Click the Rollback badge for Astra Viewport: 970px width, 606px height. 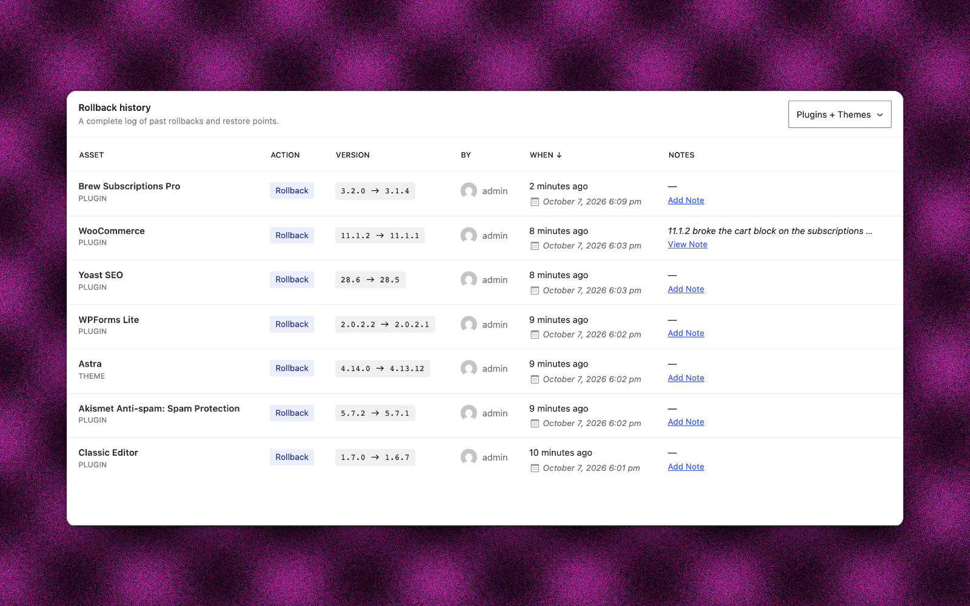pyautogui.click(x=292, y=368)
